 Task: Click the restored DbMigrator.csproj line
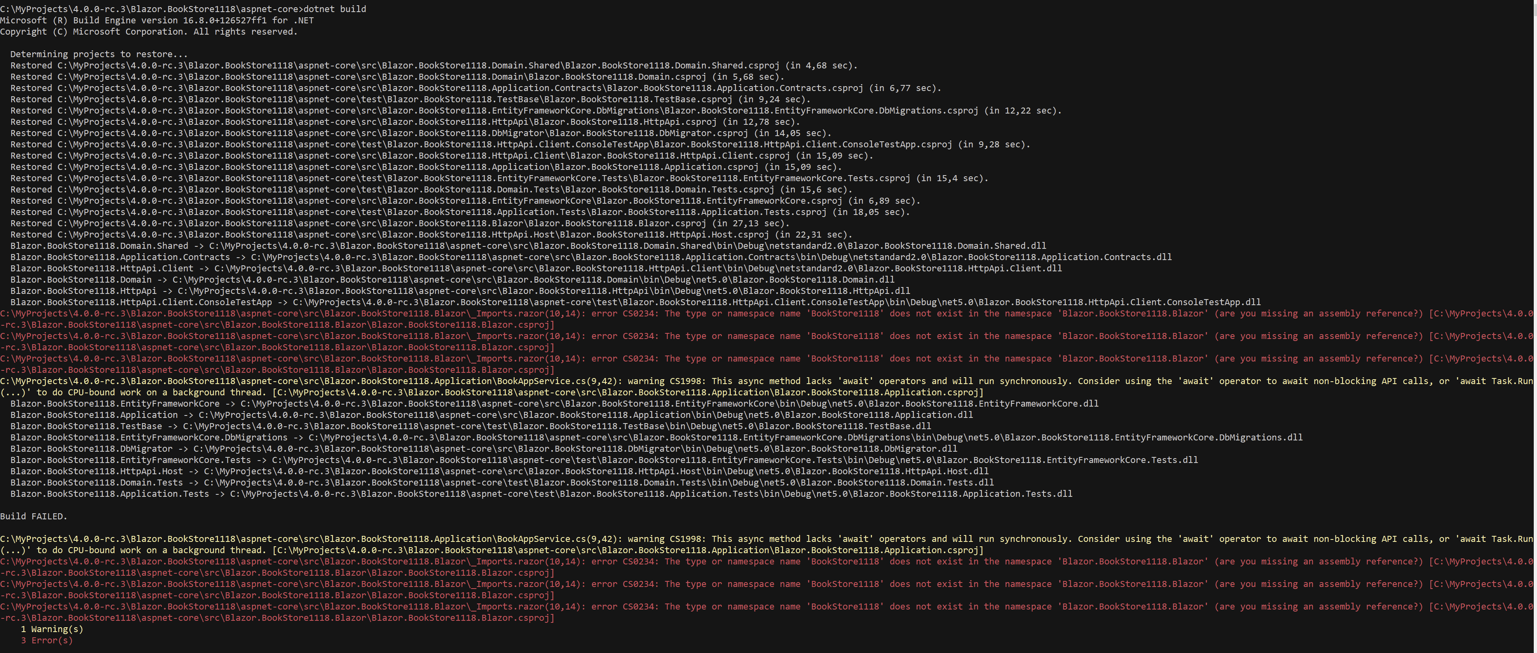pos(420,133)
